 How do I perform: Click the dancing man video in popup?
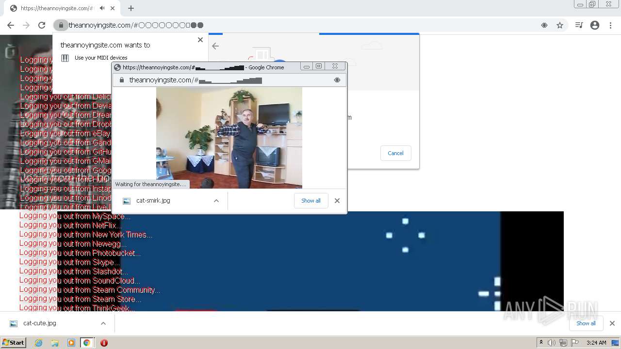[x=229, y=138]
